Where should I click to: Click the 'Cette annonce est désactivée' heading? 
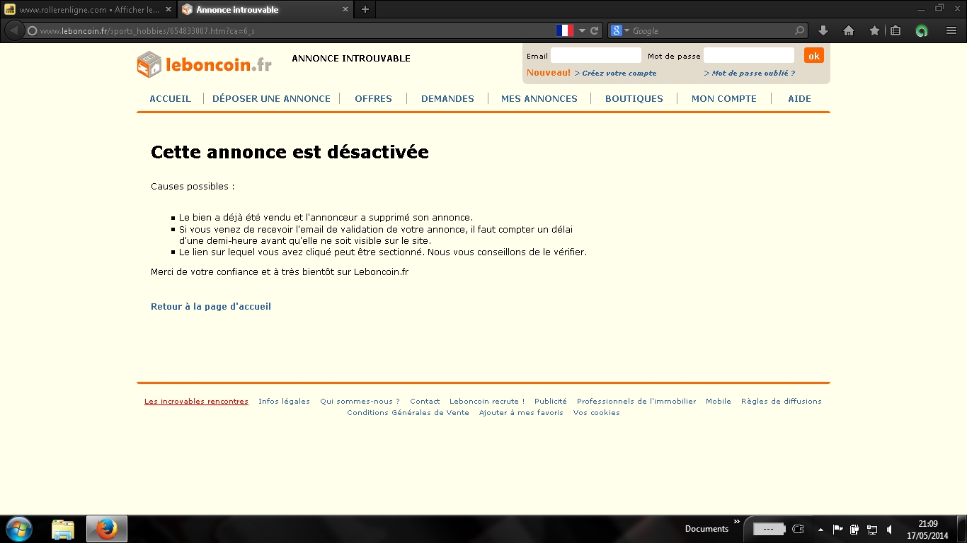(290, 152)
